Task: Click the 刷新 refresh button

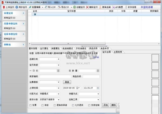Action: pyautogui.click(x=67, y=82)
